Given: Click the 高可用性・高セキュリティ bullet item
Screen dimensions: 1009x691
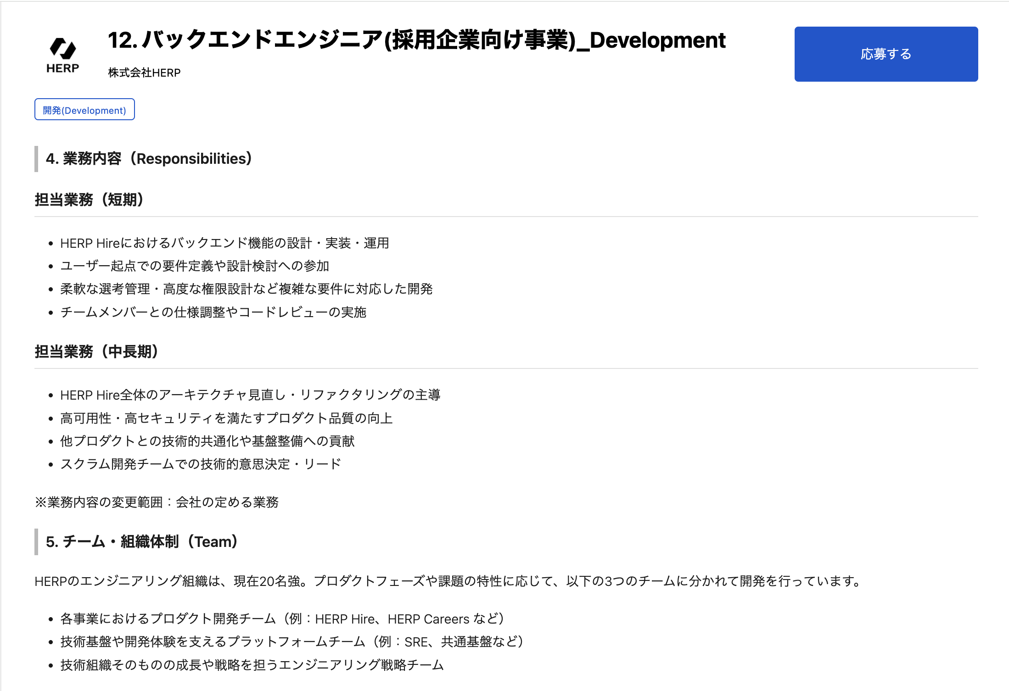Looking at the screenshot, I should [226, 418].
